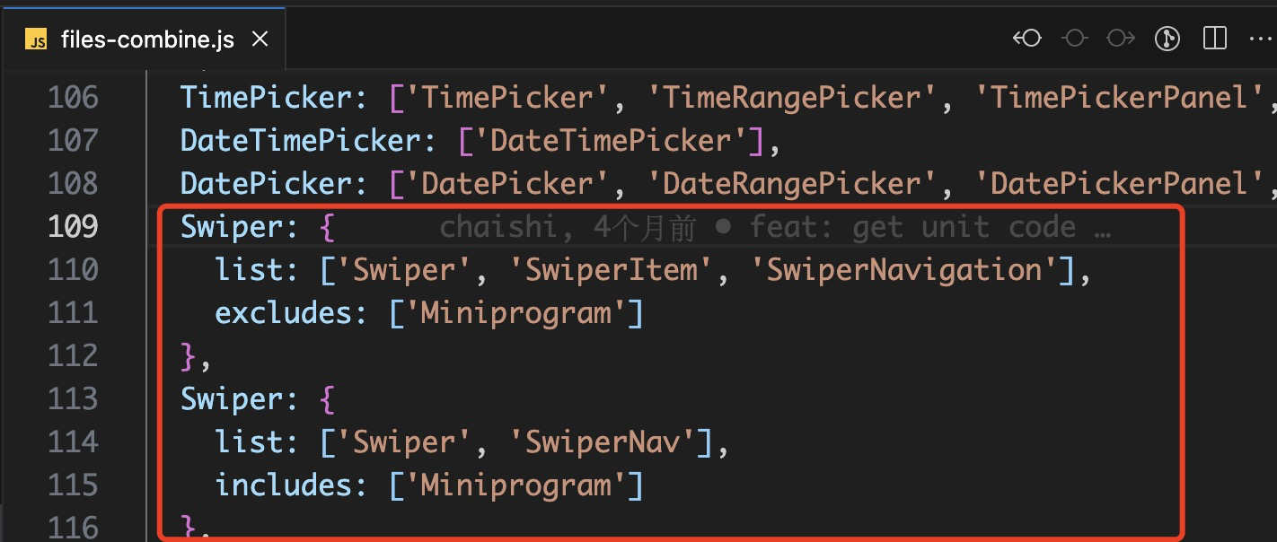Click the yellow JS file icon on the tab

click(36, 39)
